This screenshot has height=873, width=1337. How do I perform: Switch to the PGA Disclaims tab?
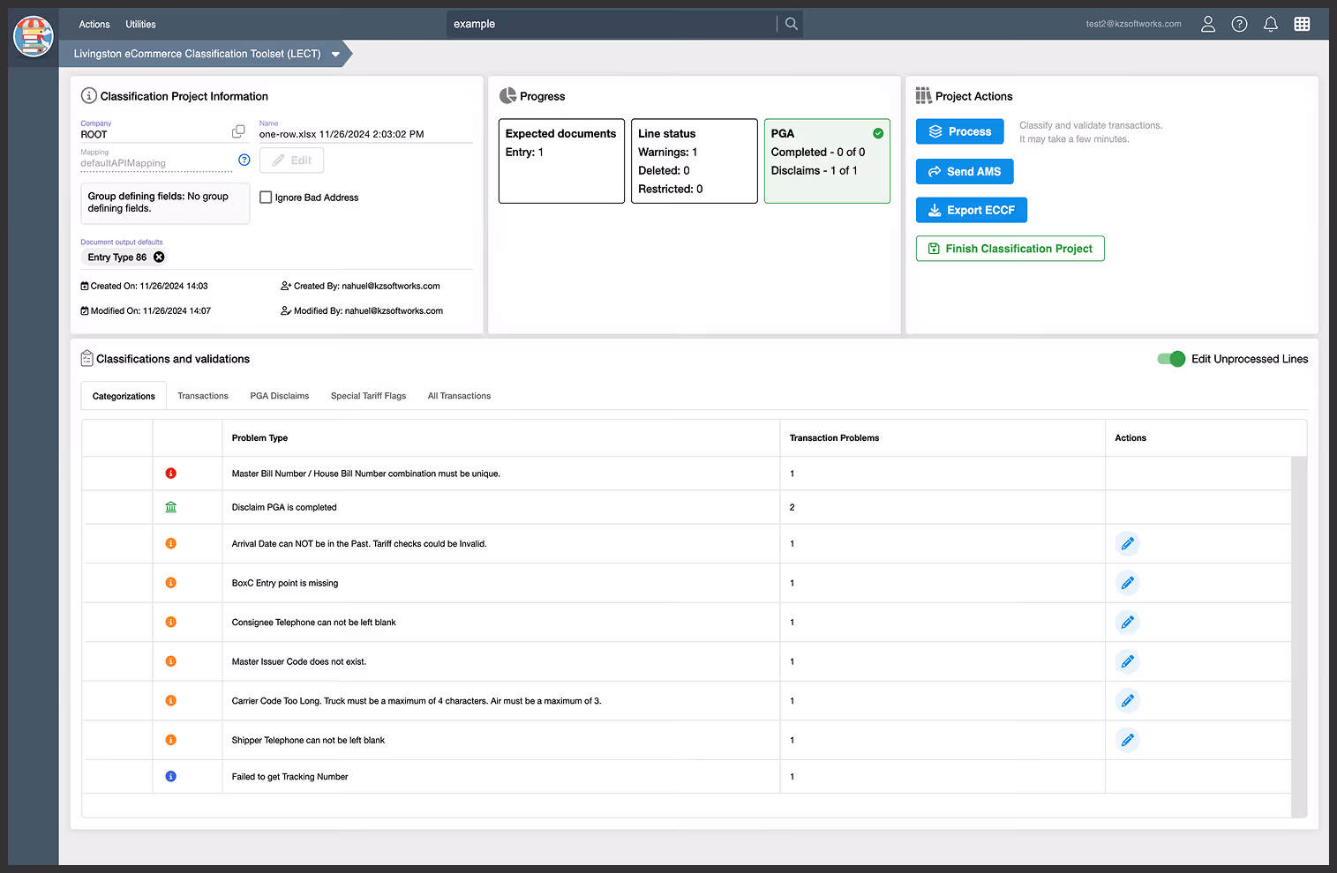280,396
